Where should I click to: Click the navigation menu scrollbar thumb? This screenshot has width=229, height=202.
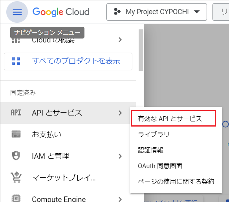(141, 50)
